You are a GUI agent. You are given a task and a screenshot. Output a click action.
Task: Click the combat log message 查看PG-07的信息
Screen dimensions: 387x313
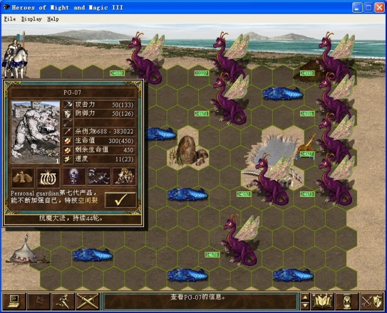click(198, 297)
